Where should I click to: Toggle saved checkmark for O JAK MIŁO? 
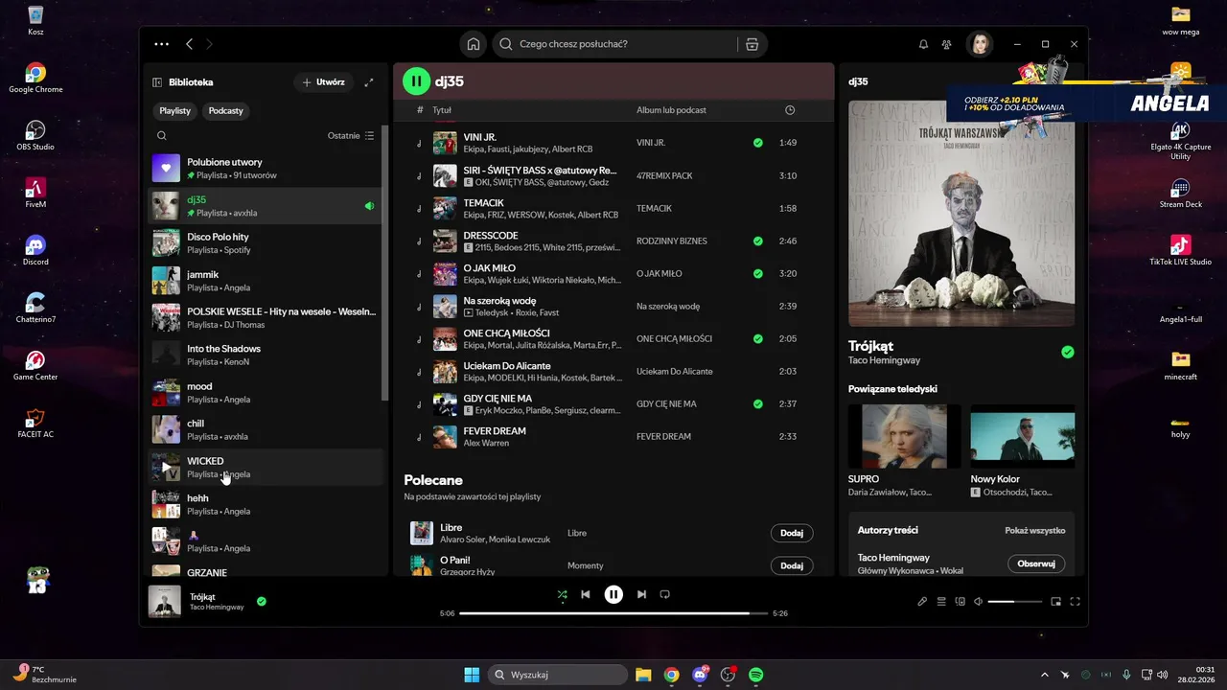pos(758,273)
